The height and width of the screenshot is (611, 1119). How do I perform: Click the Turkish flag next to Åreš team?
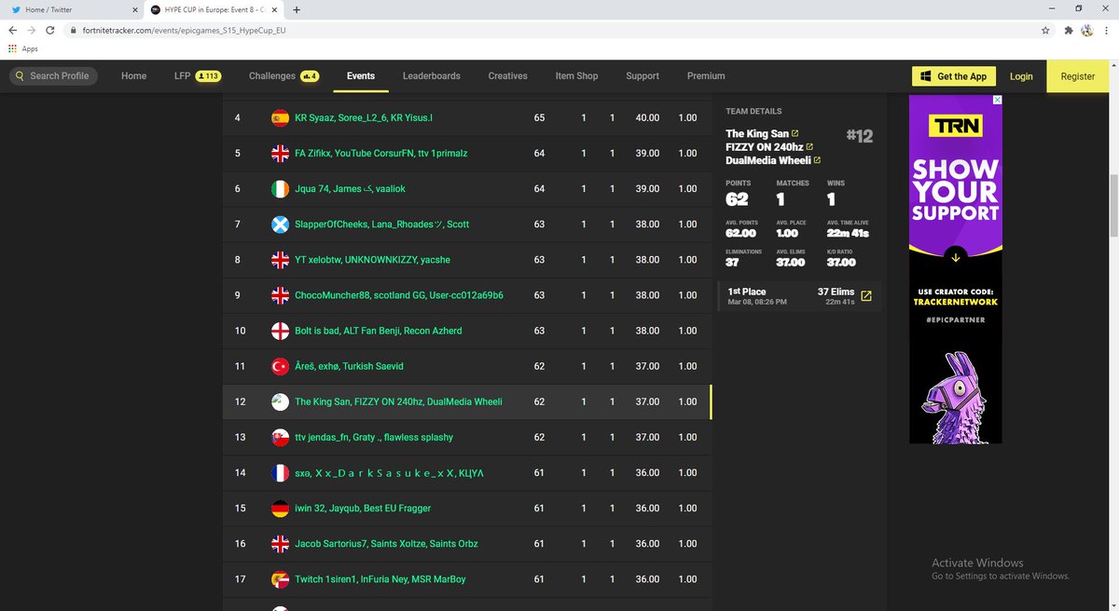280,366
